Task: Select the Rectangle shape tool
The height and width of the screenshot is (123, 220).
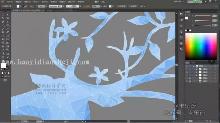Action: click(7, 25)
